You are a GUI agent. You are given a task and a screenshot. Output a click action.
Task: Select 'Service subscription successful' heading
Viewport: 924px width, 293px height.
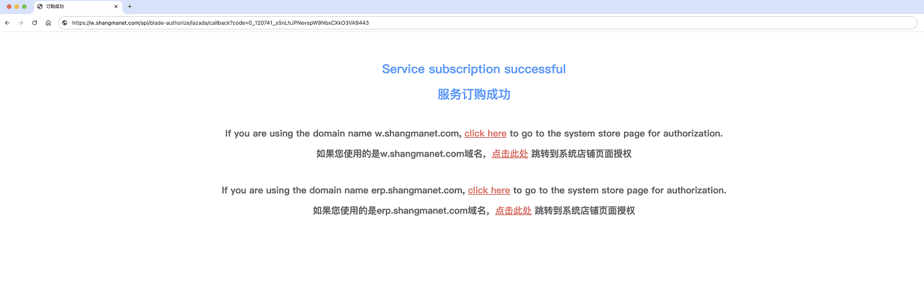(474, 69)
